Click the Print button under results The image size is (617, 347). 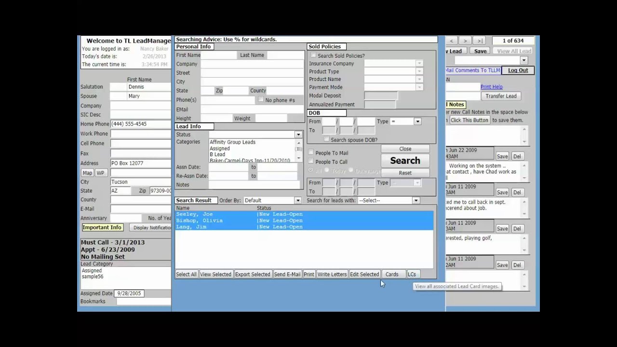(309, 275)
